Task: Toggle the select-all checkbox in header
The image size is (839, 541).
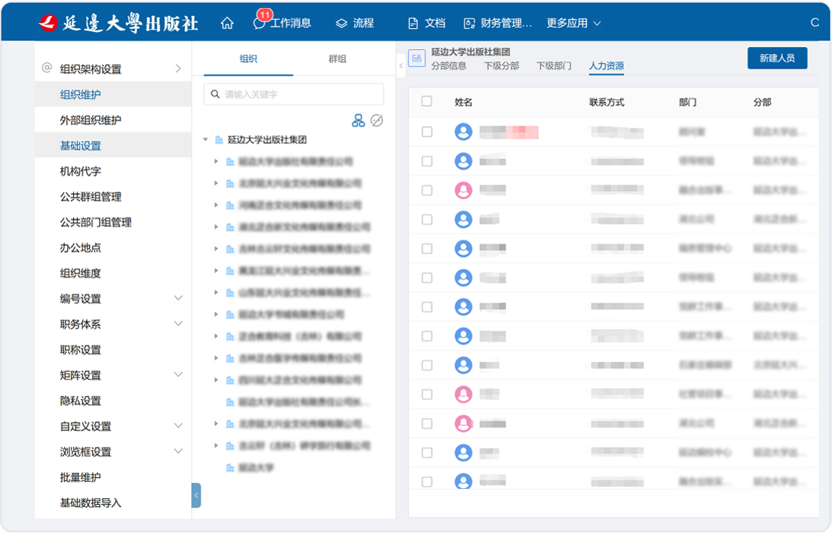Action: coord(426,101)
